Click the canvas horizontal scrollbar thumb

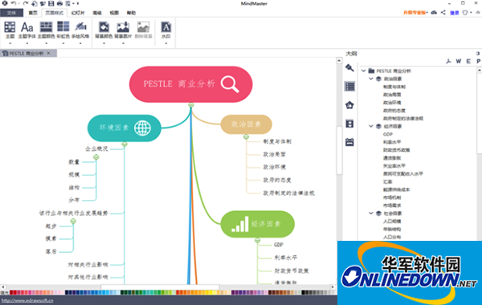[x=160, y=287]
